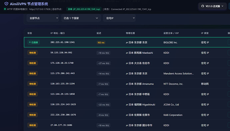The height and width of the screenshot is (131, 230).
Task: Select IP address 59.133.158.94:992
Action: pos(61,53)
